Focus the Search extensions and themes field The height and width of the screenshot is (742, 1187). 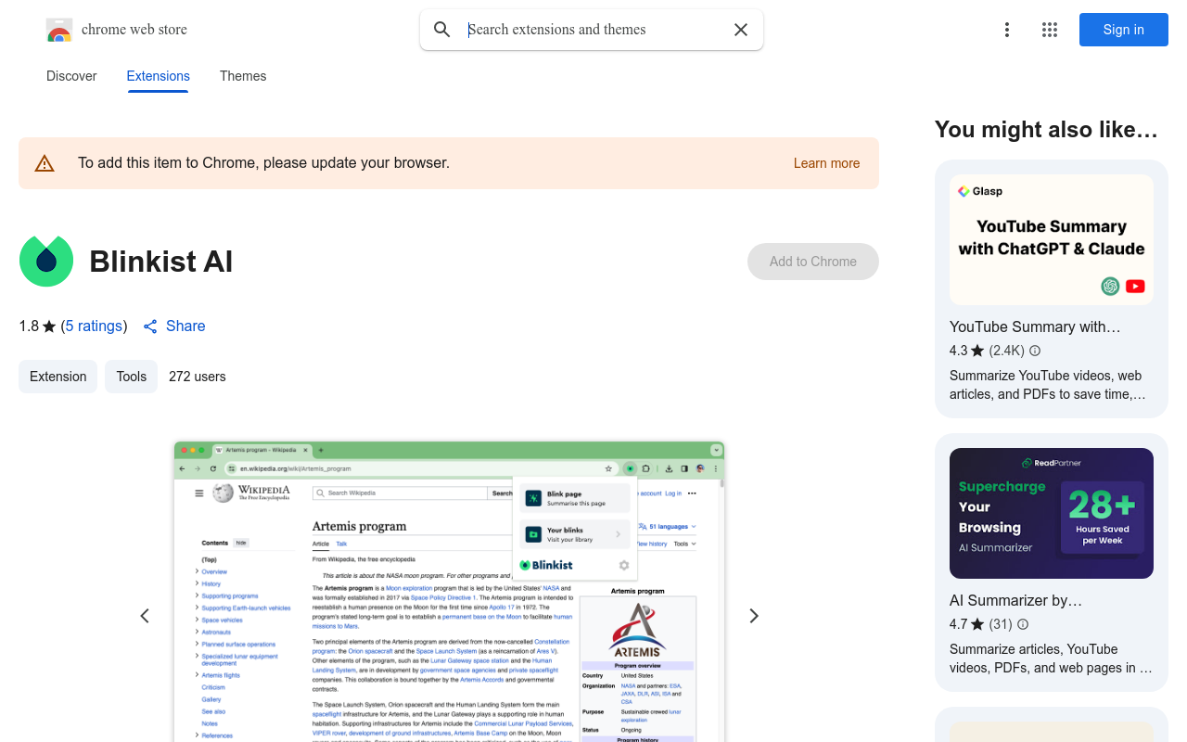(592, 30)
